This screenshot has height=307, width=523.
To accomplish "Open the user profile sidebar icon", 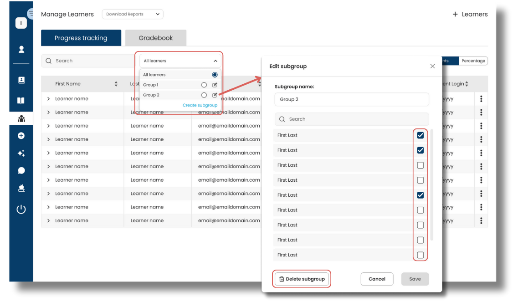I will pos(21,49).
